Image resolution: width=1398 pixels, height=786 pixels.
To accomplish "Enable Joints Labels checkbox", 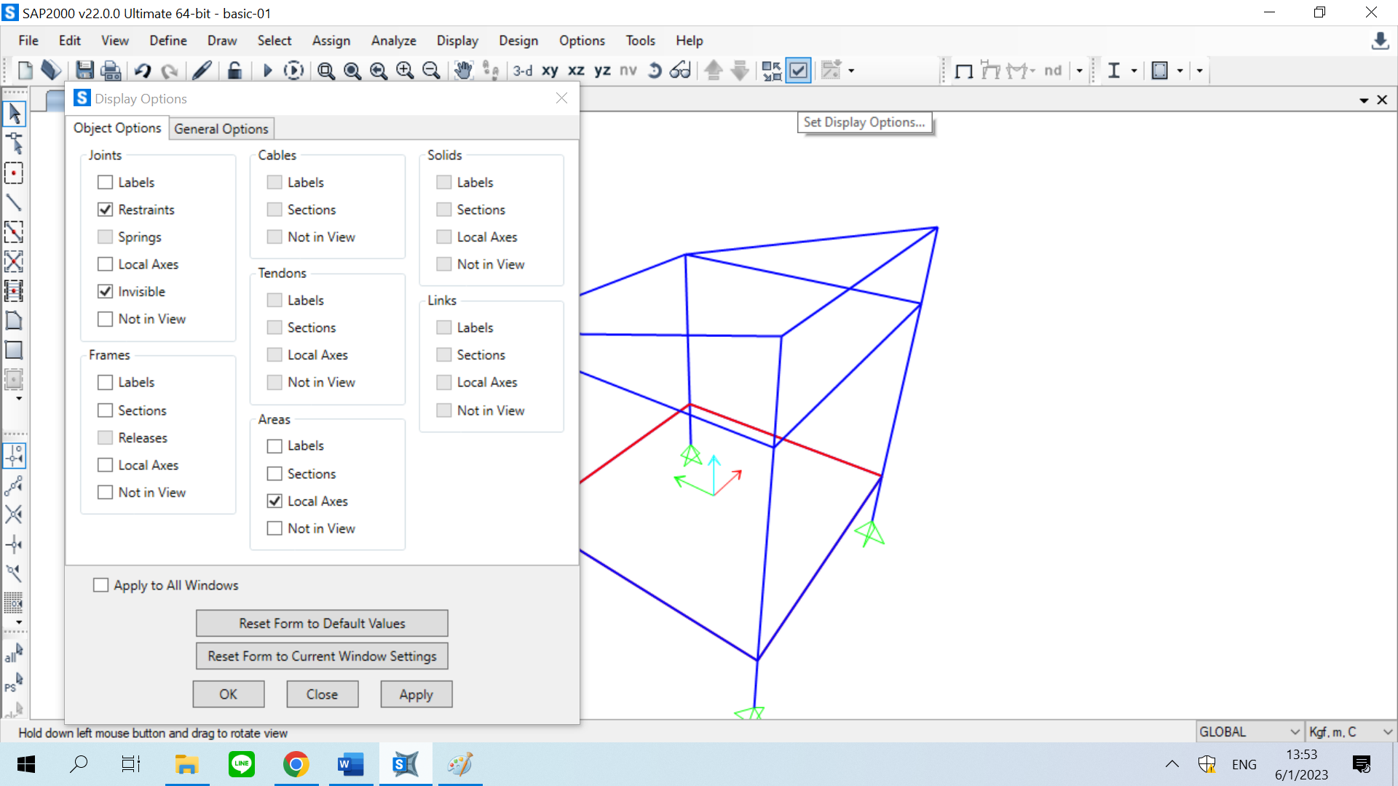I will [x=106, y=182].
